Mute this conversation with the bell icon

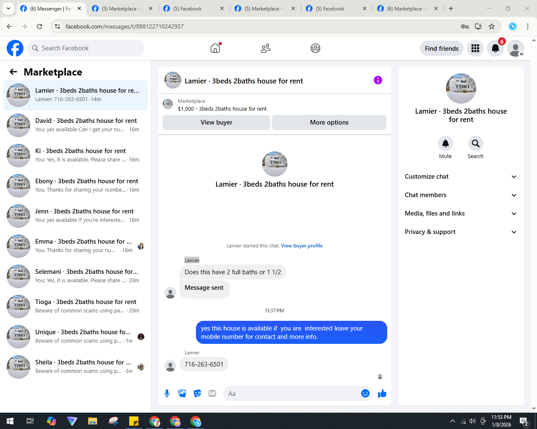click(446, 143)
